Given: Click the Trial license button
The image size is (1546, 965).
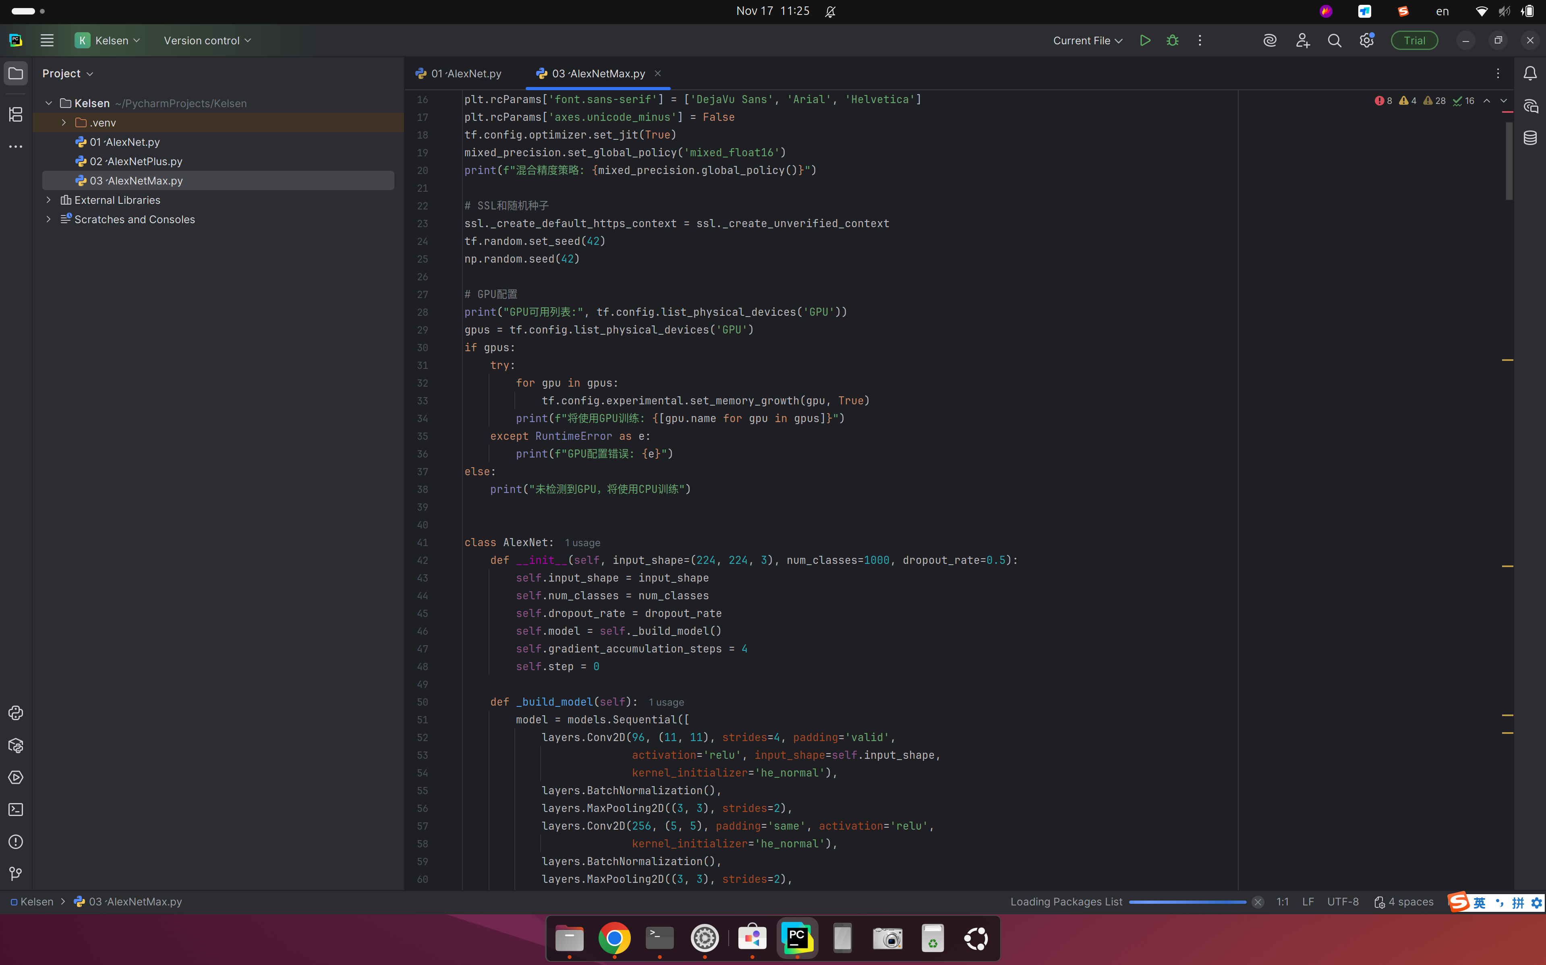Looking at the screenshot, I should tap(1414, 40).
